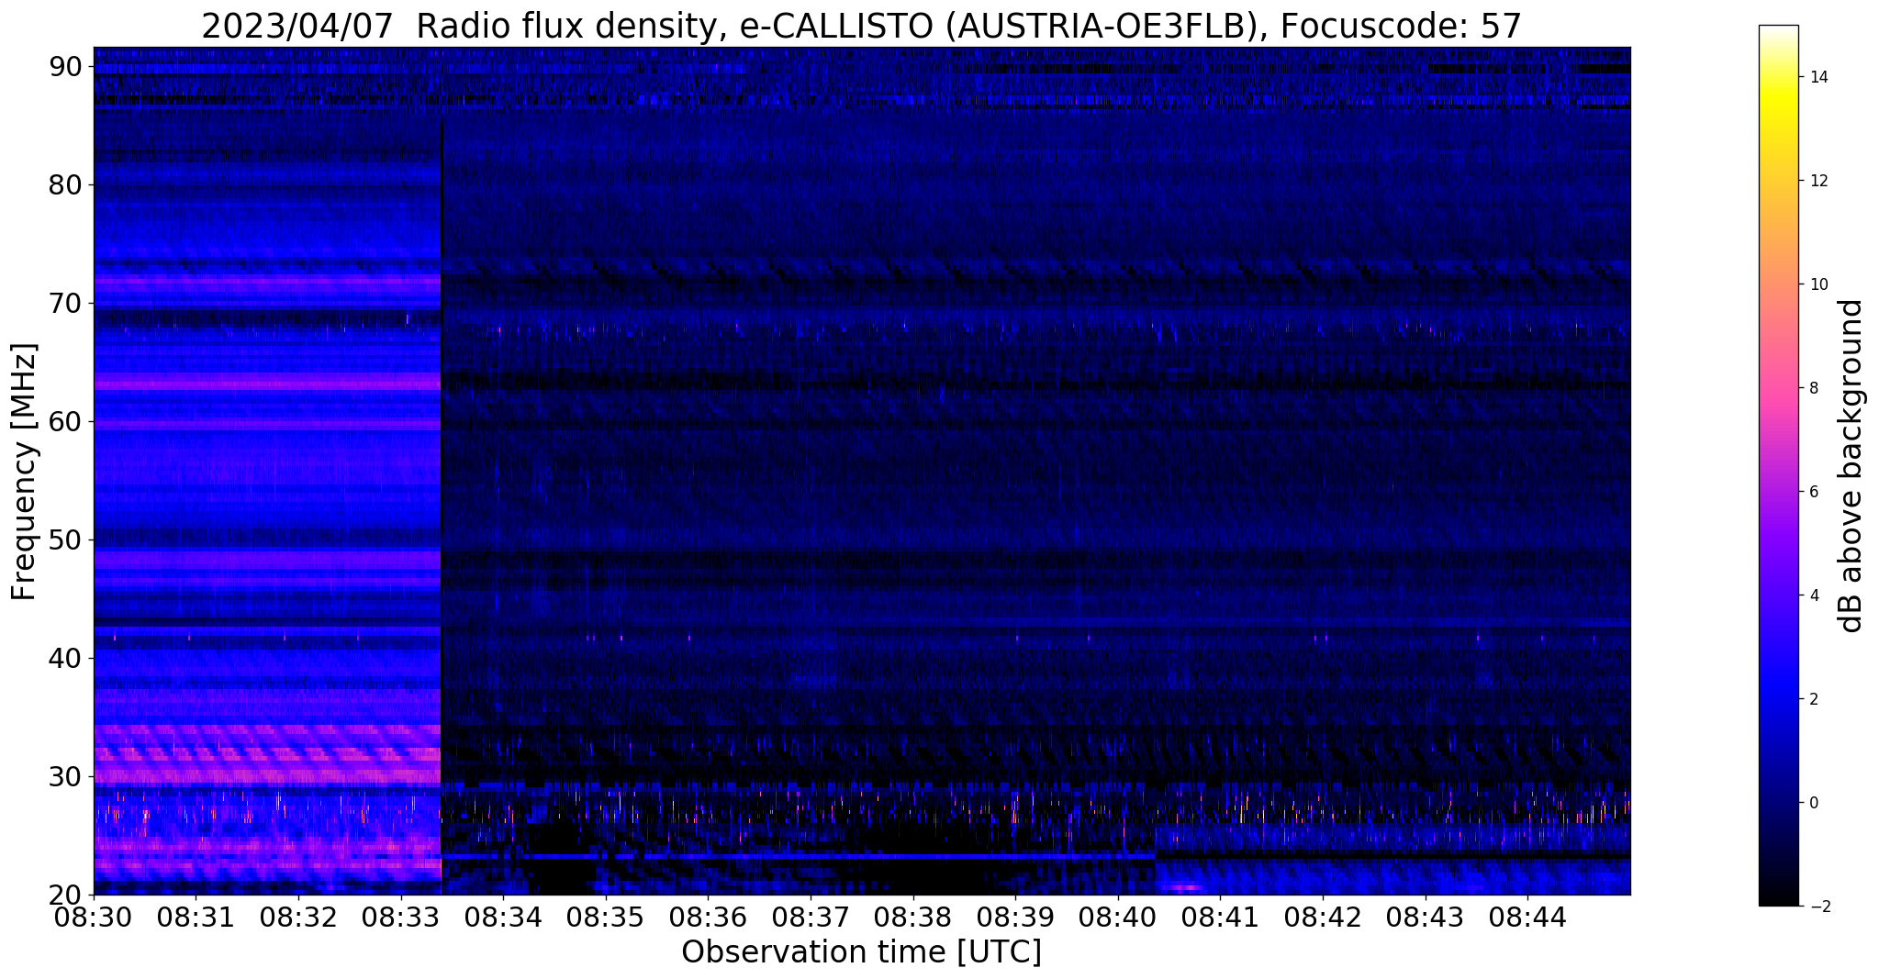Click the colorbar tick label 6
This screenshot has height=979, width=1879.
(x=1813, y=492)
